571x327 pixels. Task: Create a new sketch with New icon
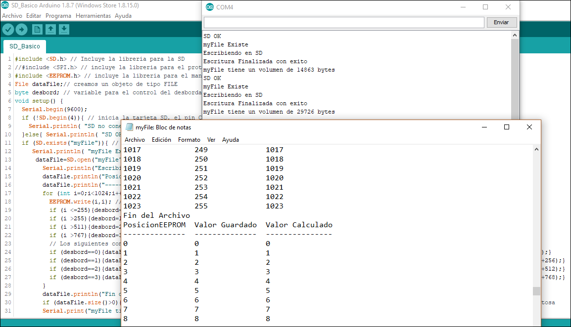37,30
